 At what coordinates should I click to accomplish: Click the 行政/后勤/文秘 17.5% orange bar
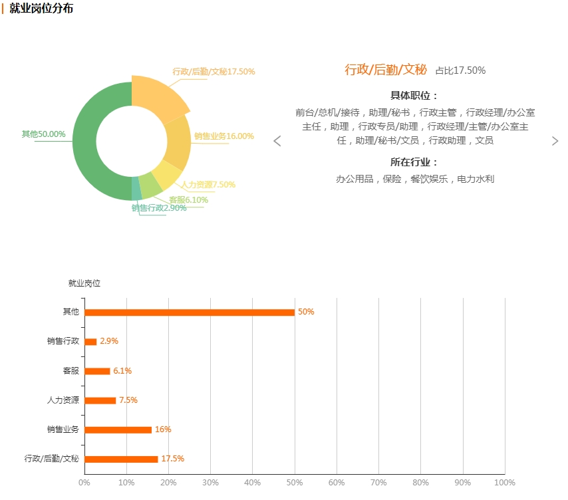point(121,459)
